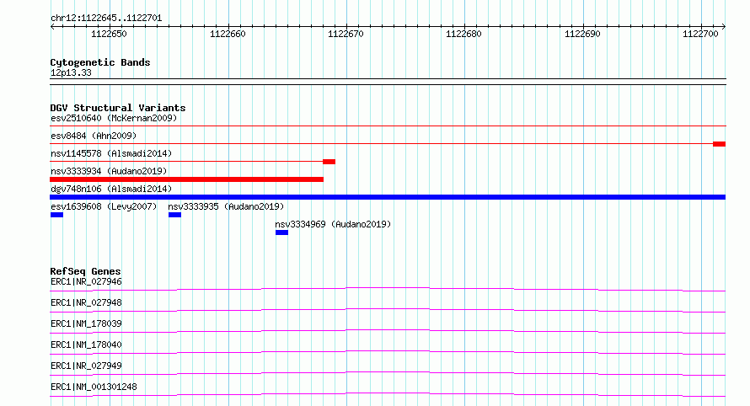Image resolution: width=750 pixels, height=406 pixels.
Task: Click the long blue bar of dgv748n106
Action: 388,197
